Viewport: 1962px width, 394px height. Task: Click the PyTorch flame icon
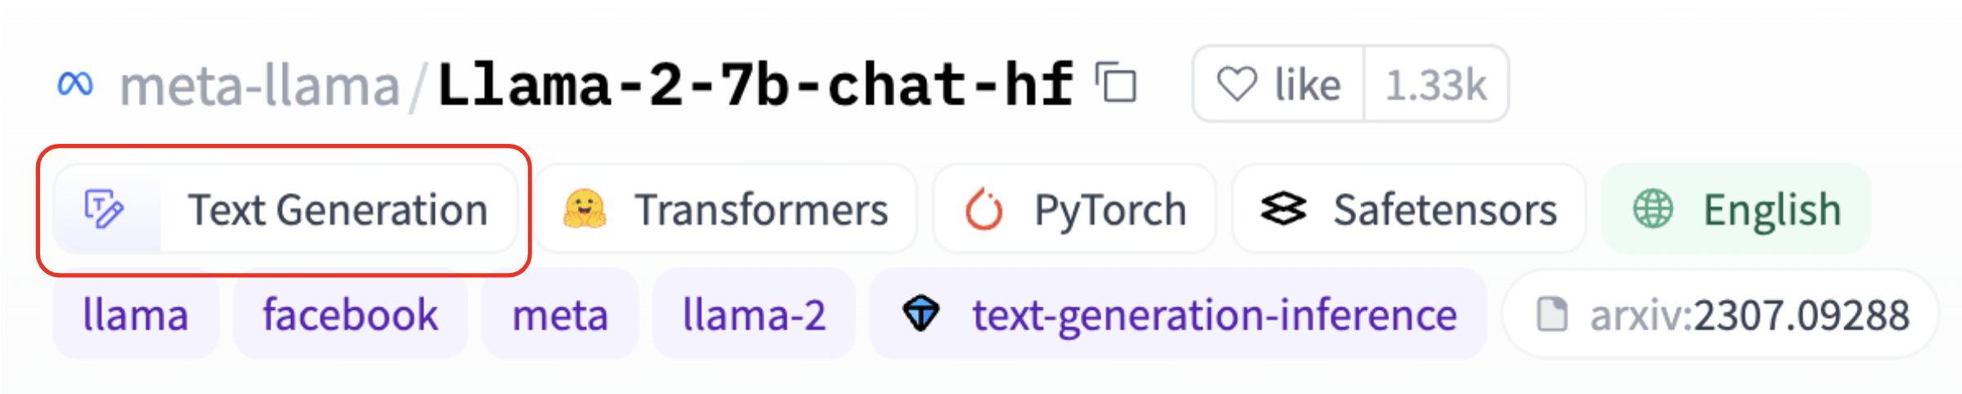point(983,210)
